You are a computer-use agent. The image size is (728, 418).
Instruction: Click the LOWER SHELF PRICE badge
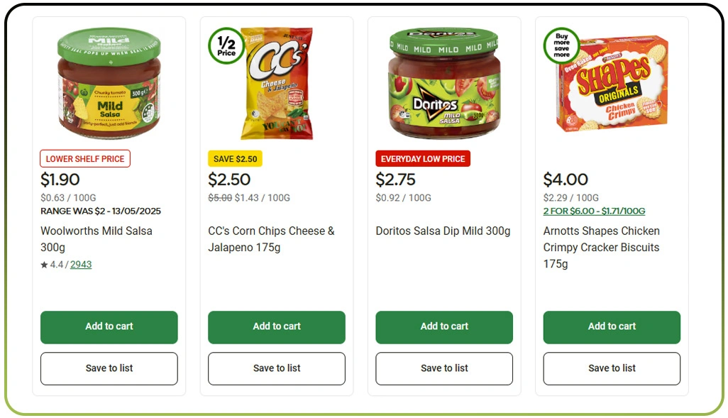click(84, 158)
